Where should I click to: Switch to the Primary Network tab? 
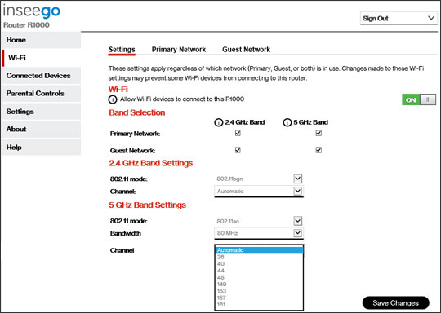click(179, 50)
